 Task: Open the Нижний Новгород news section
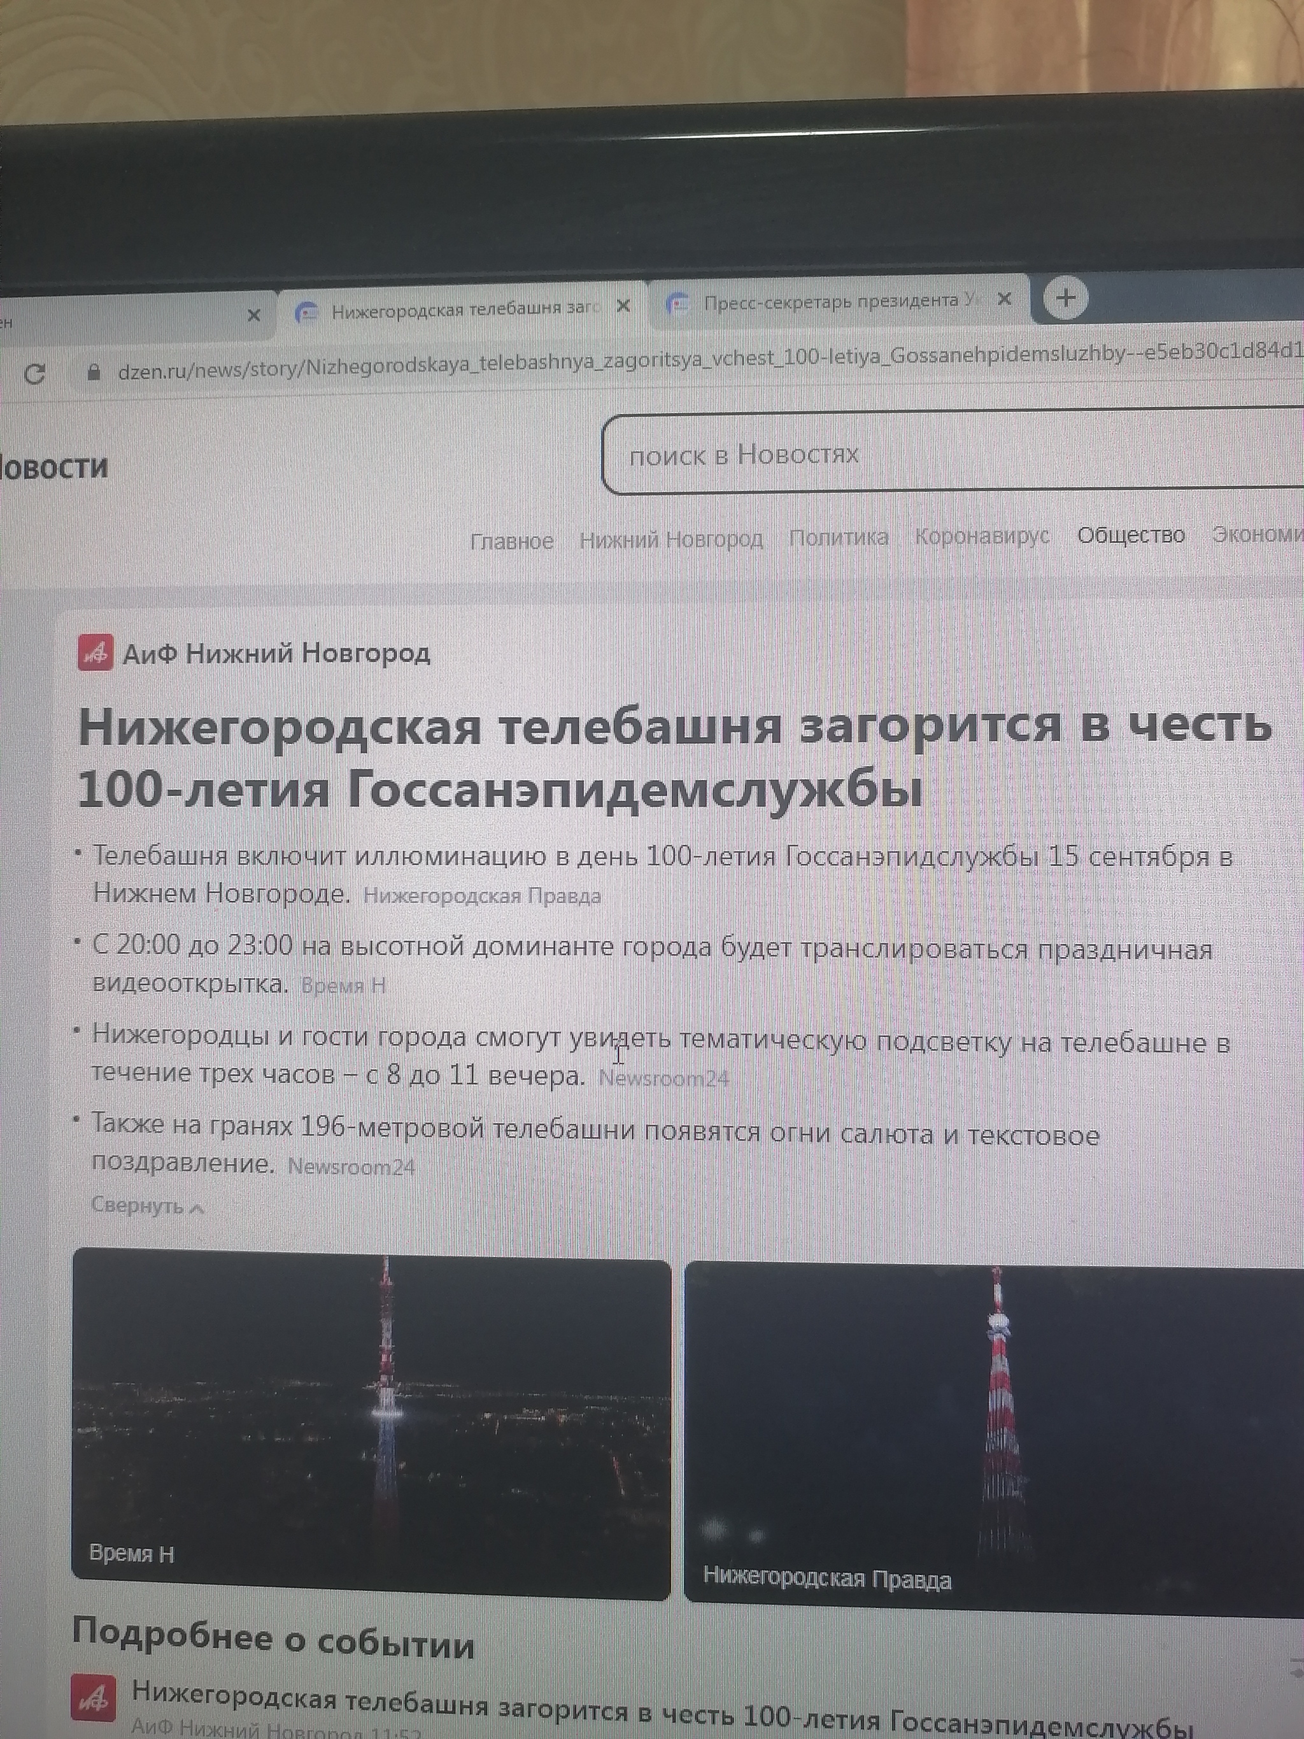coord(670,539)
